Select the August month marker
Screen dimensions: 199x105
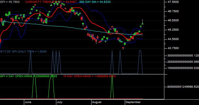[97, 102]
